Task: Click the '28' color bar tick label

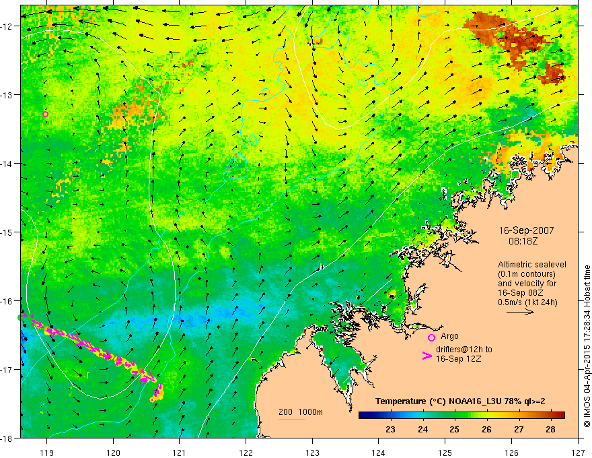Action: pos(550,429)
